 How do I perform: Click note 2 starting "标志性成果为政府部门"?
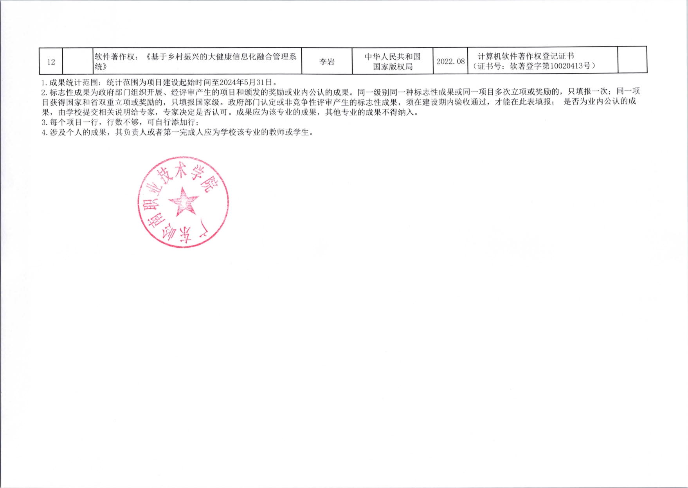pyautogui.click(x=340, y=102)
